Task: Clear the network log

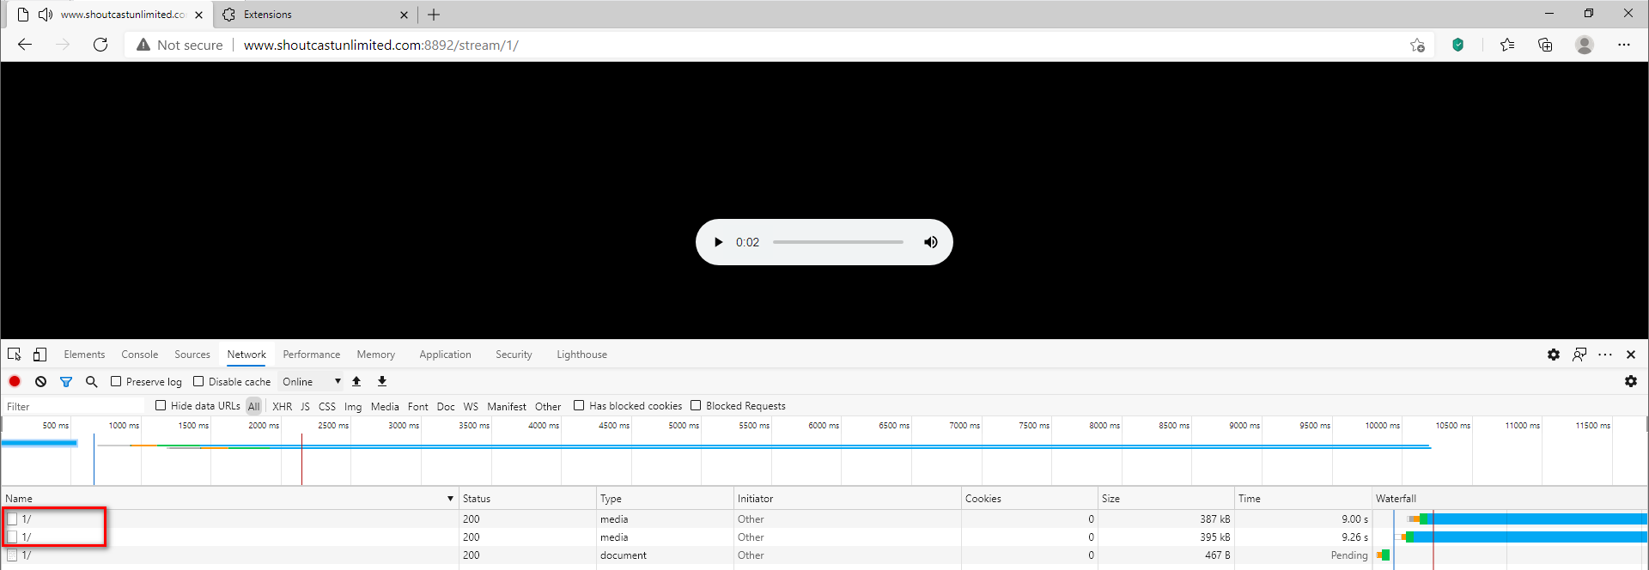Action: 40,381
